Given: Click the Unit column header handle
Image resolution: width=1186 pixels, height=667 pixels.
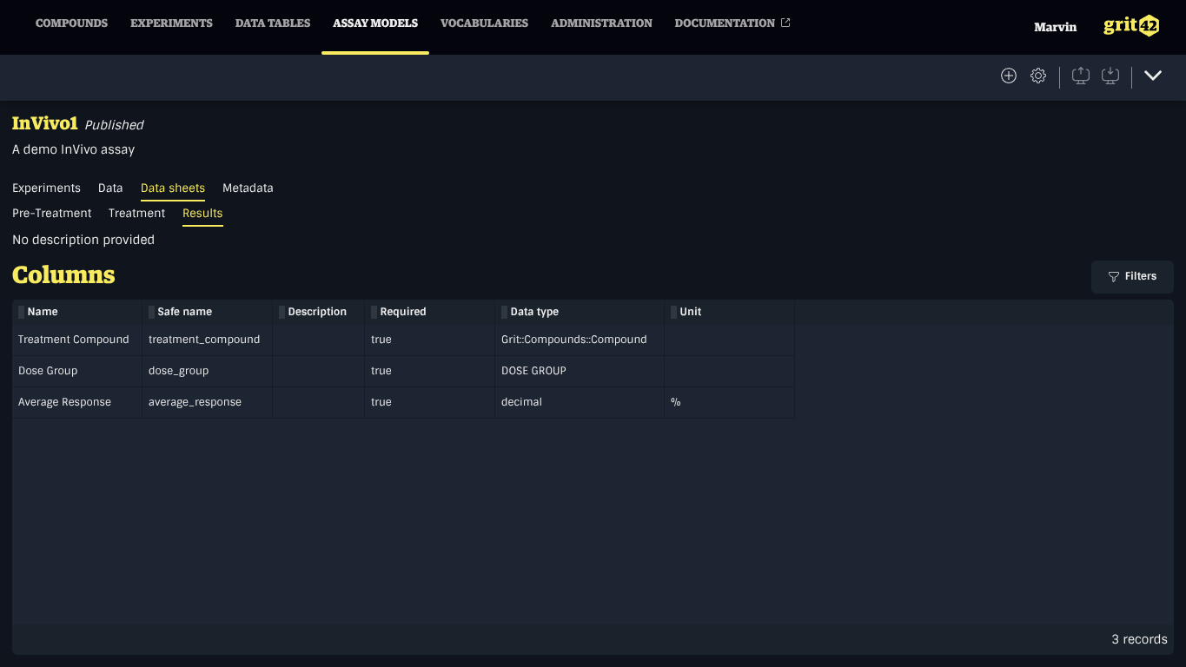Looking at the screenshot, I should click(x=674, y=312).
